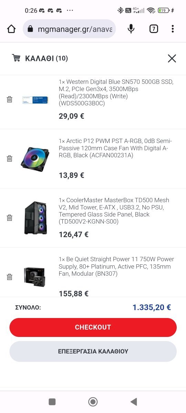This screenshot has height=413, width=186.
Task: Tap the Android back navigation triangle
Action: [x=134, y=402]
